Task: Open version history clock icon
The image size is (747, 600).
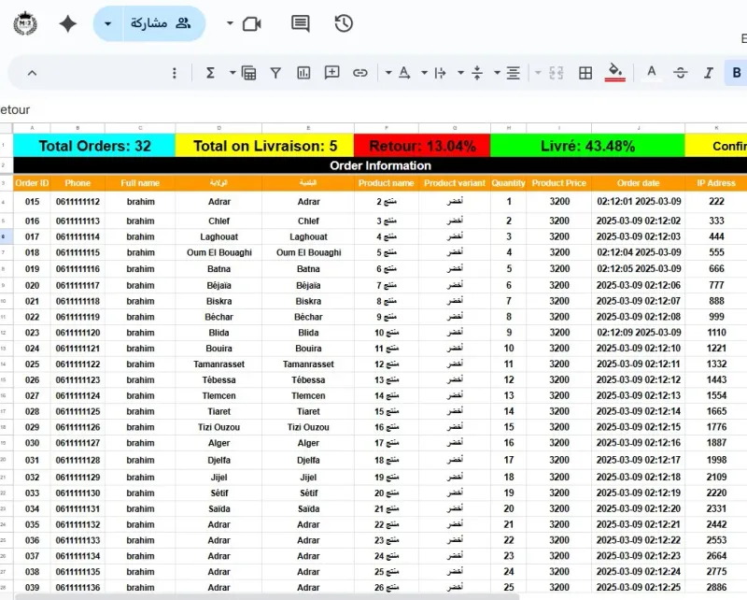Action: [344, 23]
